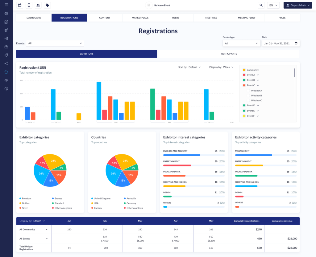
Task: Switch to the Pulse tab
Action: coord(282,18)
